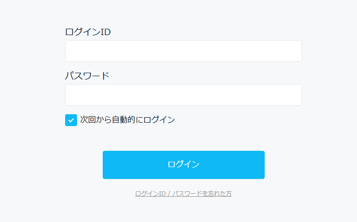This screenshot has width=357, height=222.
Task: Follow the forgot ID or password link
Action: pyautogui.click(x=183, y=194)
